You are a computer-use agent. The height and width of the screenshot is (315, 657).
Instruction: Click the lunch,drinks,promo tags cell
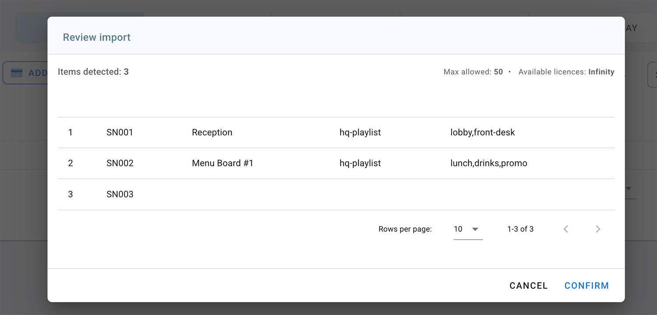[x=489, y=163]
